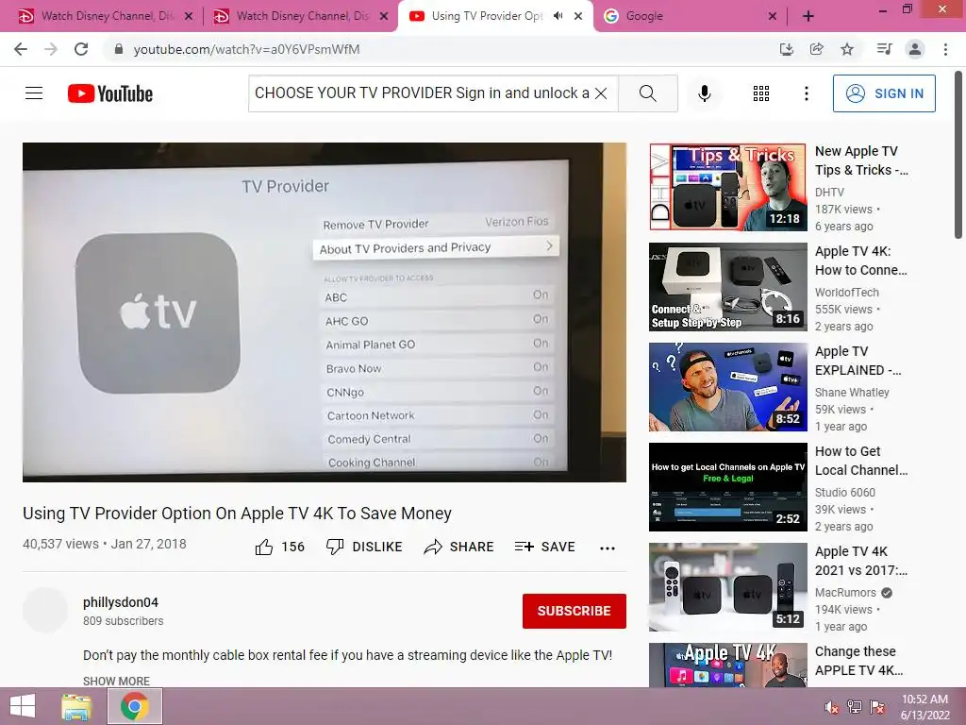Image resolution: width=966 pixels, height=725 pixels.
Task: Mute the tab via speaker icon
Action: [558, 16]
